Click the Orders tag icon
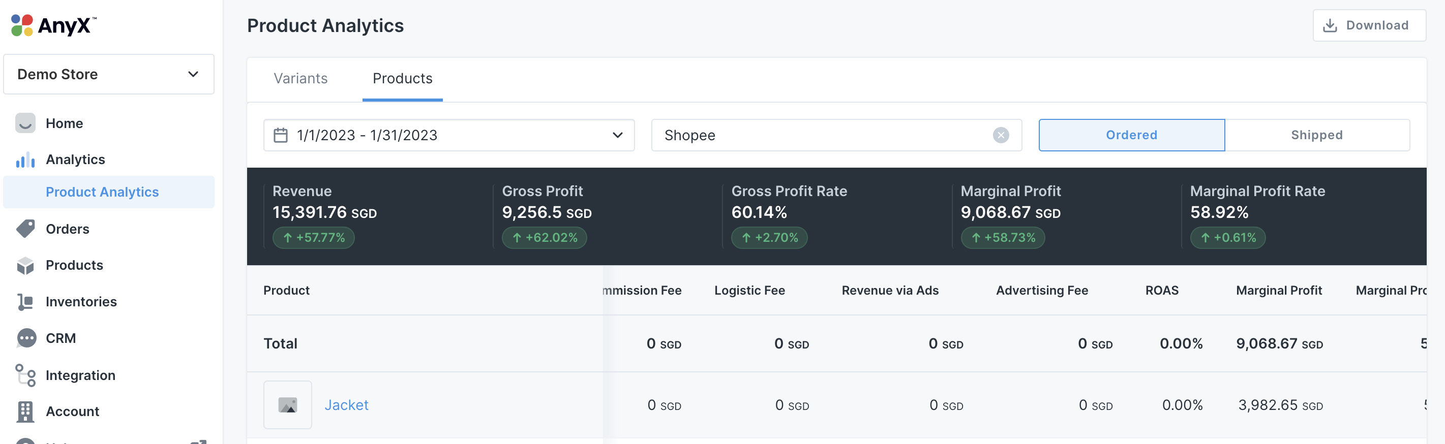The image size is (1445, 444). coord(25,229)
